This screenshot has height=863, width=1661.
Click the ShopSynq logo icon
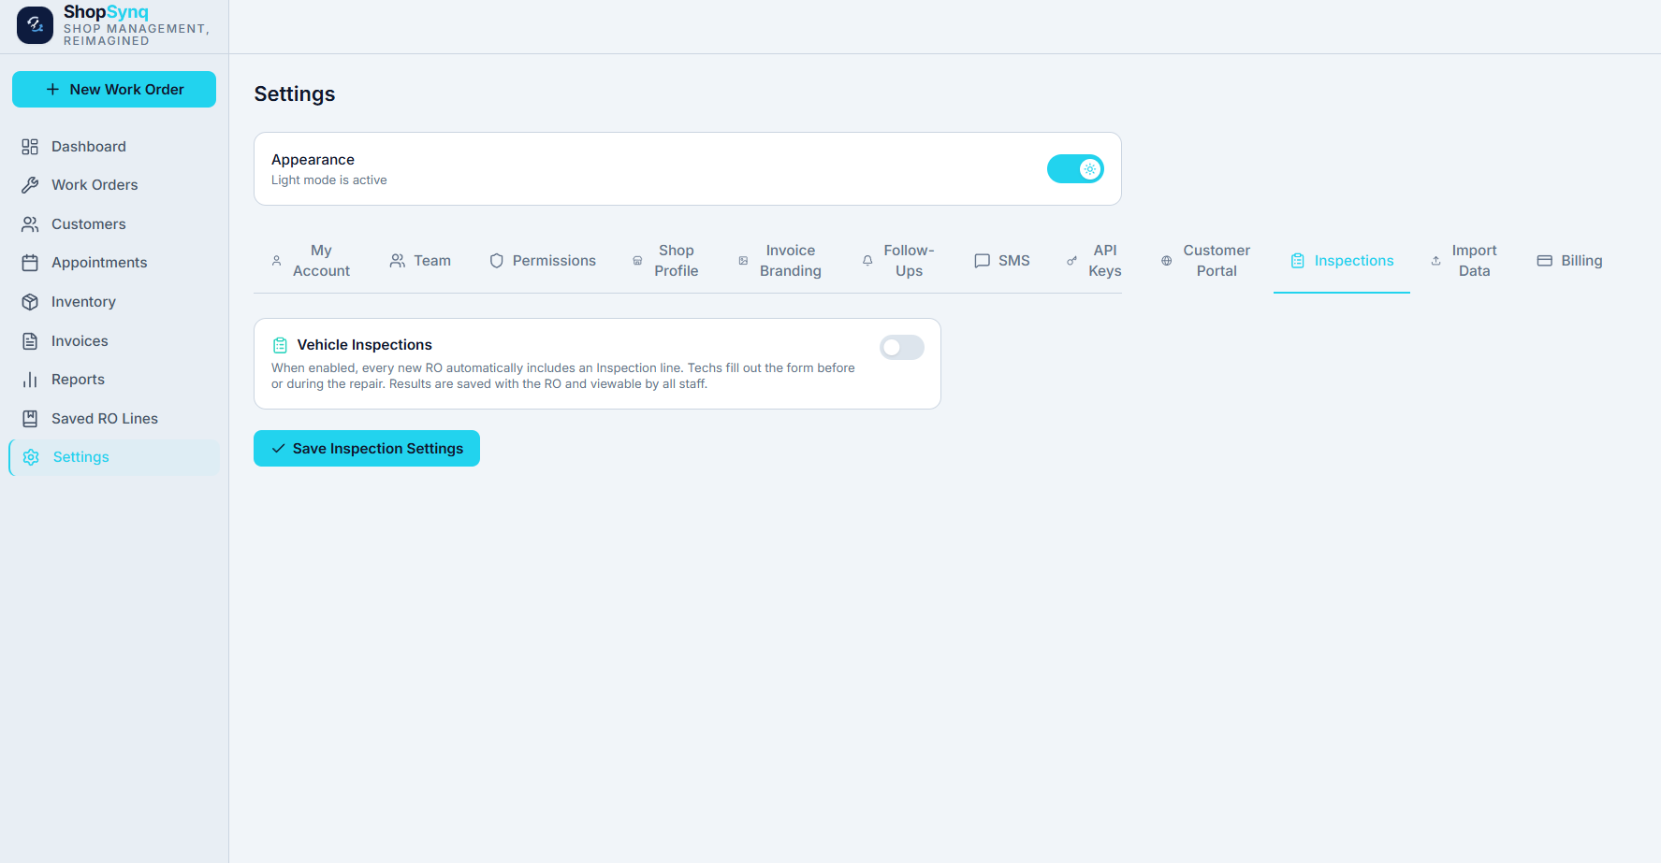(x=35, y=25)
